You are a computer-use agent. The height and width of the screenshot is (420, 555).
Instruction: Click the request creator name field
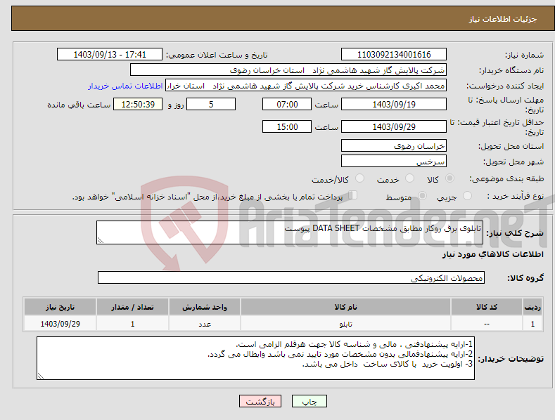tap(306, 86)
